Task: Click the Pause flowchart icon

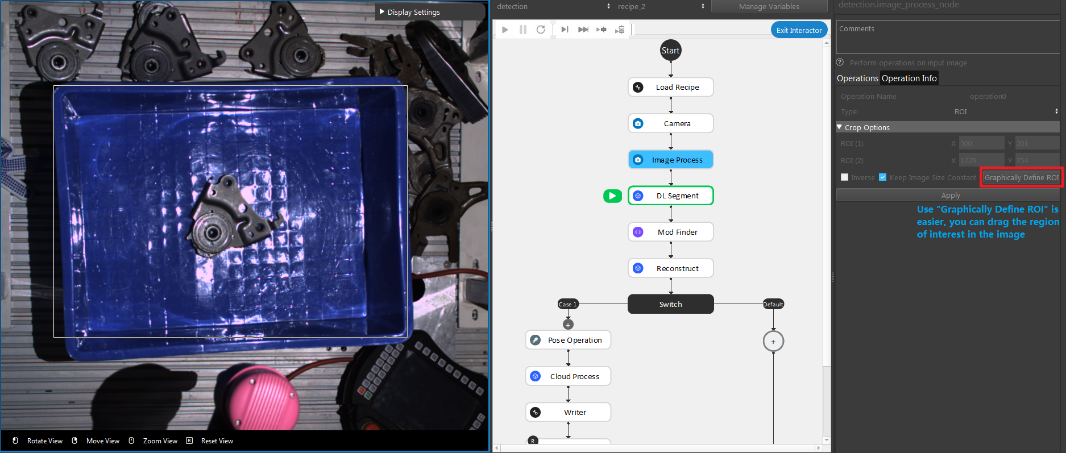Action: (523, 30)
